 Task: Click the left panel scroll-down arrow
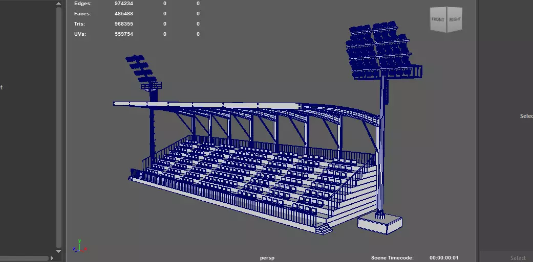58,251
